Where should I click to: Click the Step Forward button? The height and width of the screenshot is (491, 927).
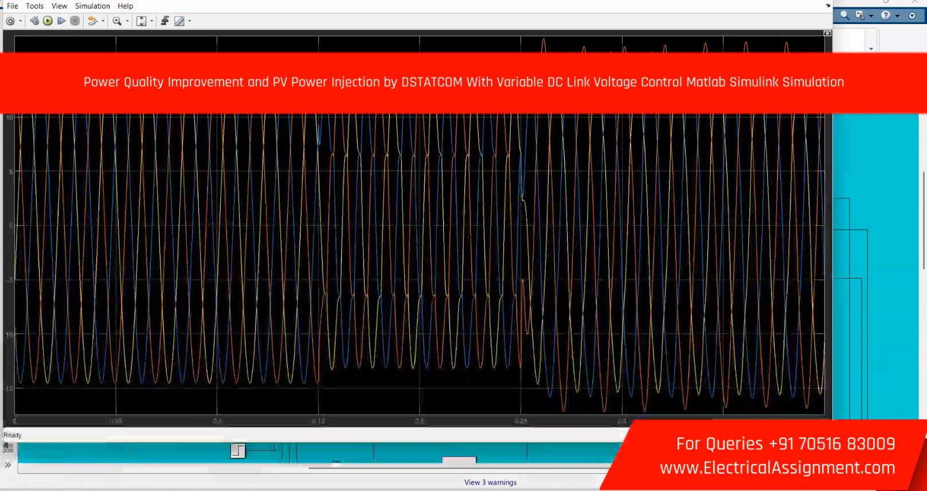61,21
